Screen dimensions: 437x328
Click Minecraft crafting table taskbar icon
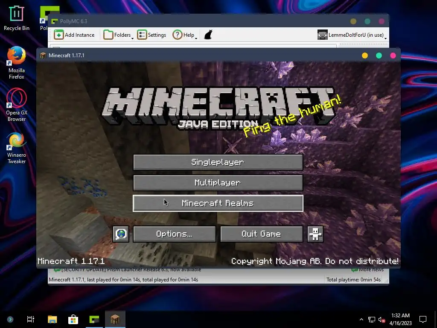(115, 319)
